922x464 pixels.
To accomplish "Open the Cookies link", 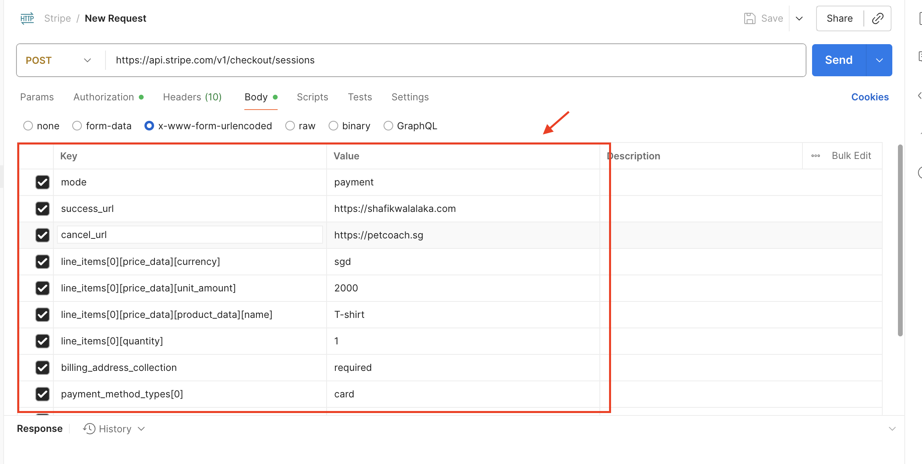I will coord(870,97).
